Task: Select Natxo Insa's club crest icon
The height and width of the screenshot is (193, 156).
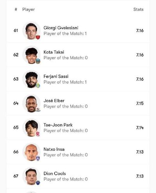Action: (x=38, y=158)
